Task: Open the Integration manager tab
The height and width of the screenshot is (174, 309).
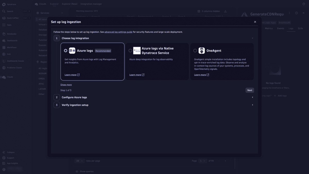Action: pyautogui.click(x=91, y=4)
